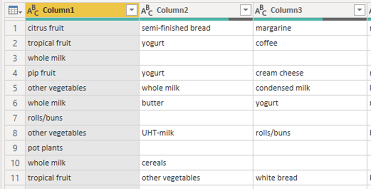Expand the Column2 filter dropdown

pyautogui.click(x=246, y=10)
